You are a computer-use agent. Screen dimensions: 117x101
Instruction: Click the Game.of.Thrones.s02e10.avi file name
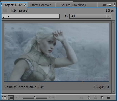[24, 87]
